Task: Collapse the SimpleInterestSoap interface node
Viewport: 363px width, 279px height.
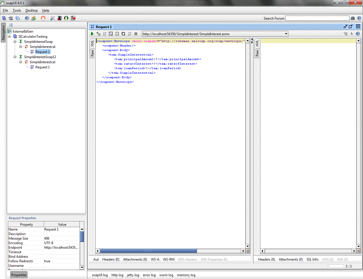Action: click(15, 42)
